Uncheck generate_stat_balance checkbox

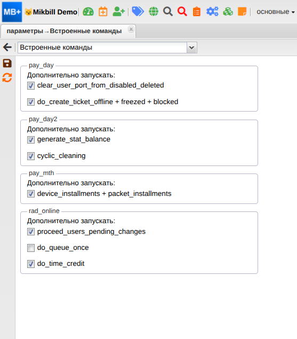[x=31, y=140]
